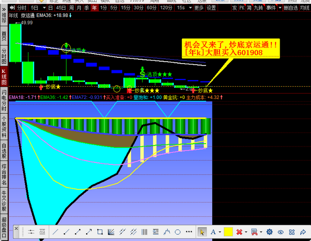This screenshot has height=241, width=311.
Task: Open 个股资料 in left sidebar
Action: tap(4, 127)
